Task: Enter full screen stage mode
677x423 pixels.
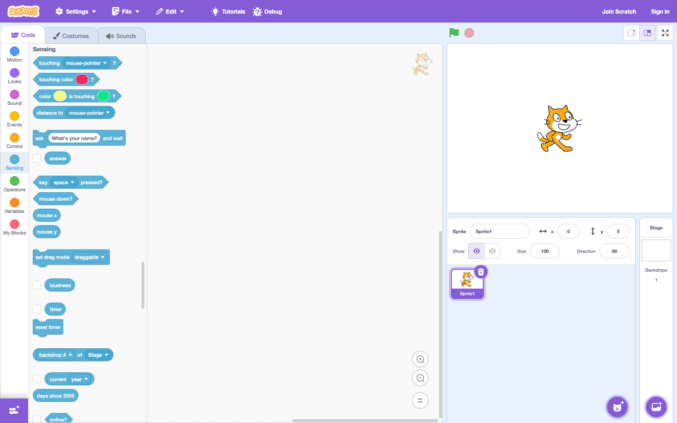Action: click(665, 33)
